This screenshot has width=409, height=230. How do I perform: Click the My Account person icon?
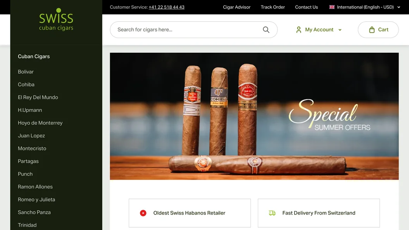point(299,30)
